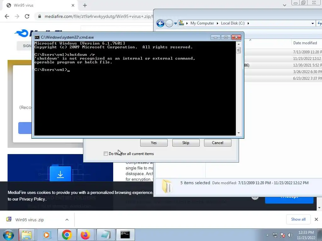Image resolution: width=322 pixels, height=241 pixels.
Task: Click Skip in the dialog
Action: (186, 143)
